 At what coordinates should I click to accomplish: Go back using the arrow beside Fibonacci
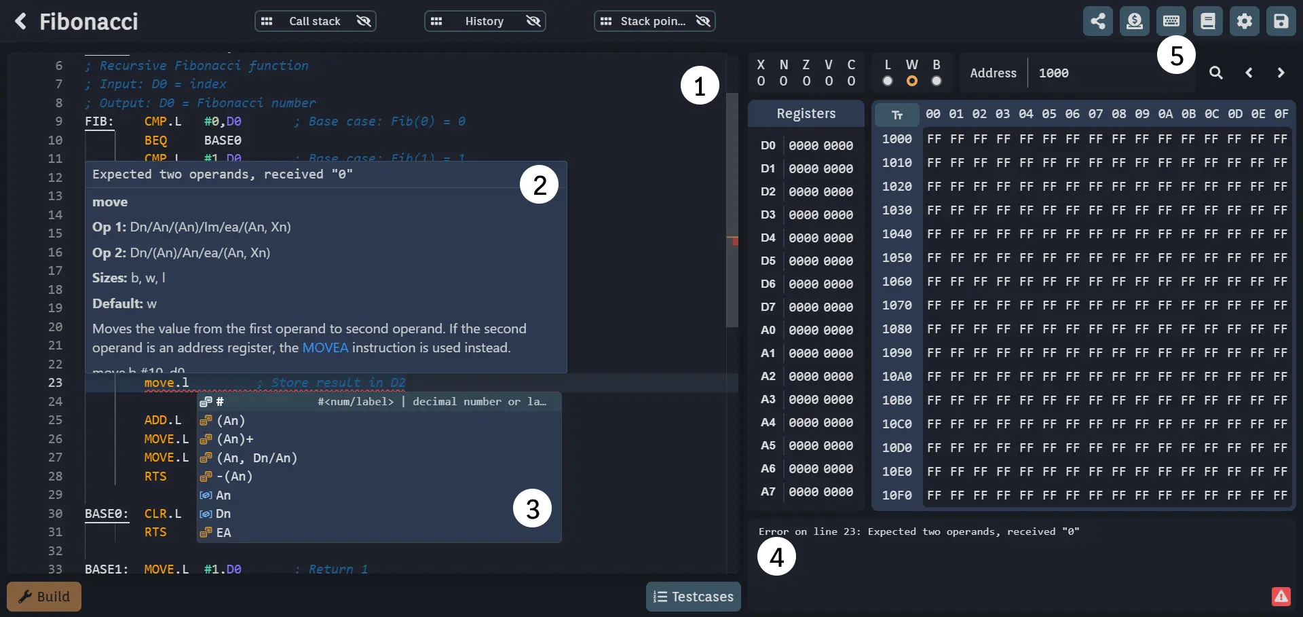point(22,21)
